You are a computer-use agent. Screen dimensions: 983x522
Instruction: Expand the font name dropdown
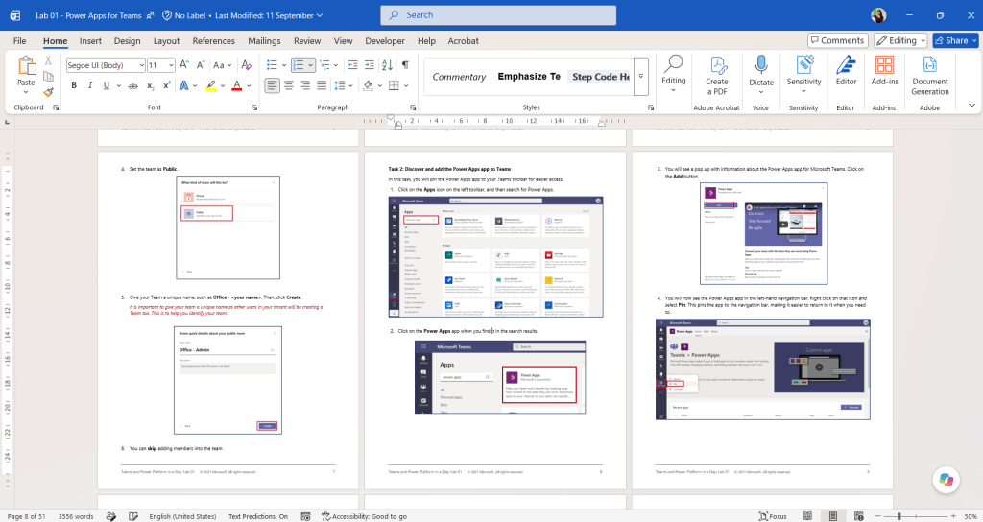coord(142,65)
